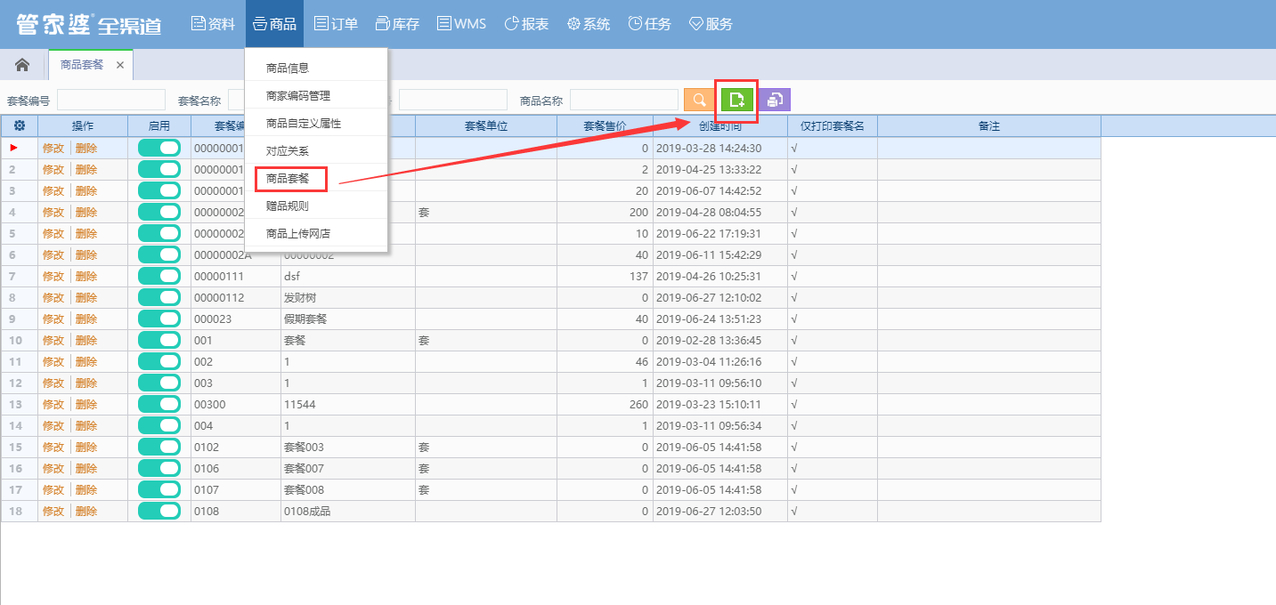Open the 服务 menu
This screenshot has height=605, width=1276.
pos(711,24)
